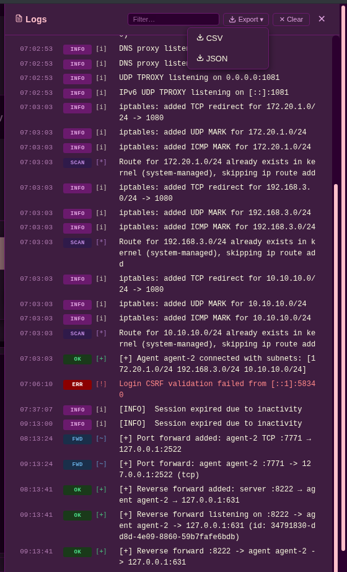The height and width of the screenshot is (572, 347).
Task: Click the CSV download icon
Action: [x=200, y=37]
